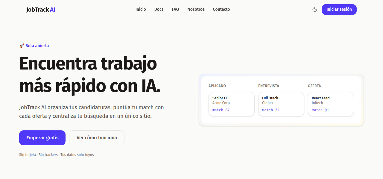Open the Inicio nav link
The width and height of the screenshot is (383, 179).
pos(141,9)
